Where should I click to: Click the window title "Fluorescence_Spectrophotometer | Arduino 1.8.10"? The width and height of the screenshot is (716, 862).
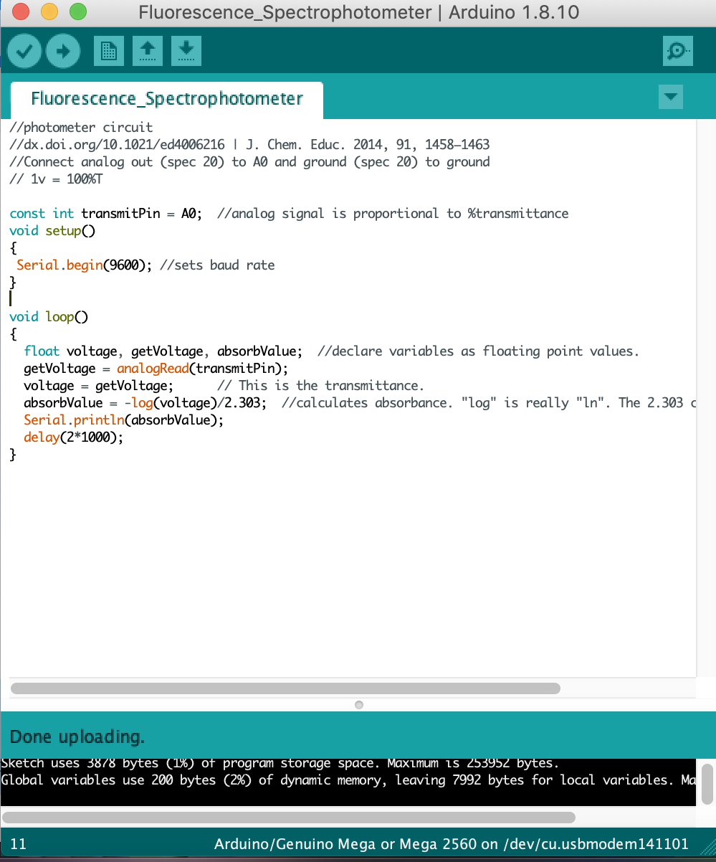(x=358, y=13)
